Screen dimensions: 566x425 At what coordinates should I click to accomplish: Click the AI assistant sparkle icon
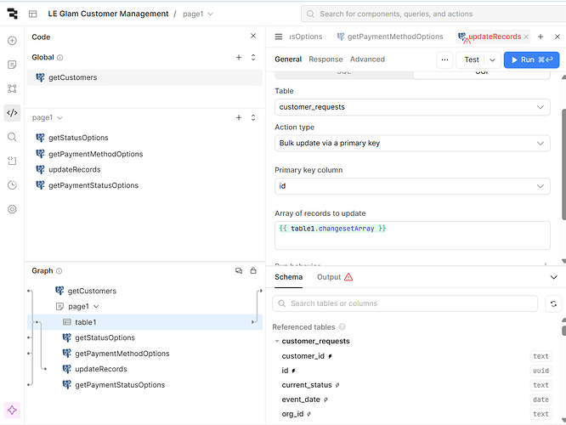coord(12,410)
